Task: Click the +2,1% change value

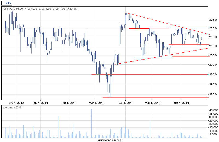Action: tap(72, 9)
